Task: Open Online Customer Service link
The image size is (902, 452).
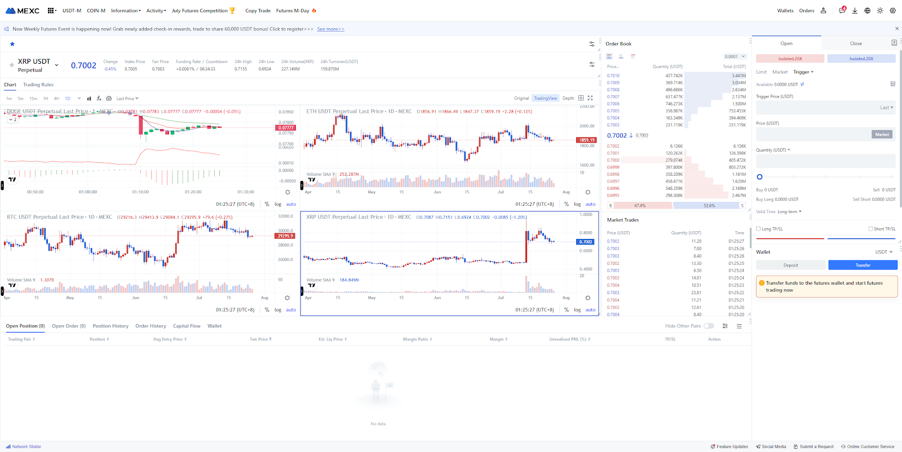Action: [x=868, y=446]
